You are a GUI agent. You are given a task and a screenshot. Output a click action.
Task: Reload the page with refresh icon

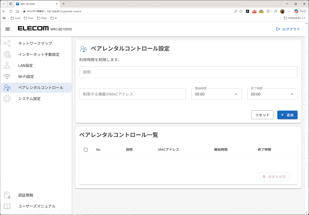[x=11, y=11]
